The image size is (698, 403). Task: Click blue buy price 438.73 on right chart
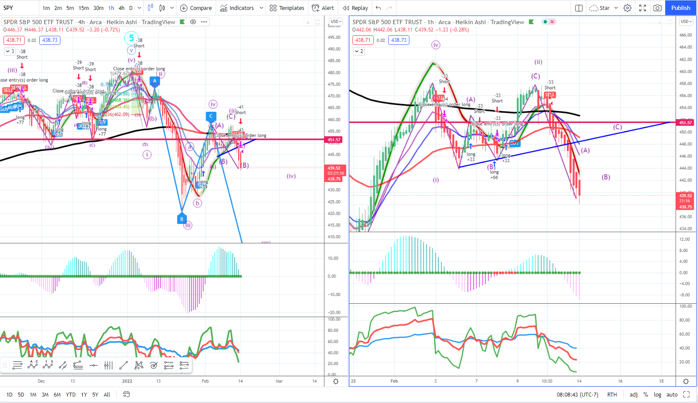point(399,40)
